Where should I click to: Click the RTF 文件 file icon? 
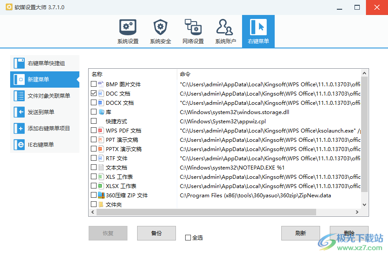coord(101,158)
